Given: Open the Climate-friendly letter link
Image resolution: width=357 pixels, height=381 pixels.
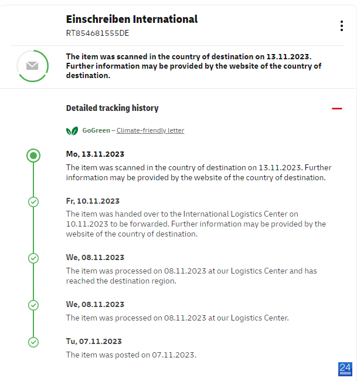Looking at the screenshot, I should pos(150,130).
